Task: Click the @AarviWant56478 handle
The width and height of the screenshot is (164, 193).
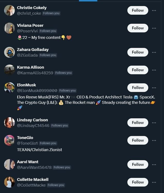Action: pyautogui.click(x=34, y=168)
